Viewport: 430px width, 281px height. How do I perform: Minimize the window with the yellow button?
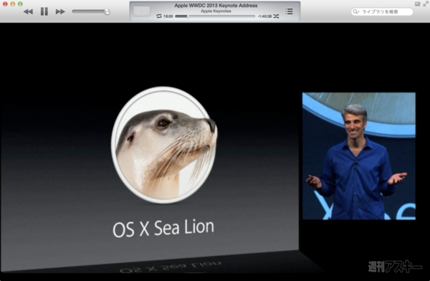pyautogui.click(x=12, y=4)
